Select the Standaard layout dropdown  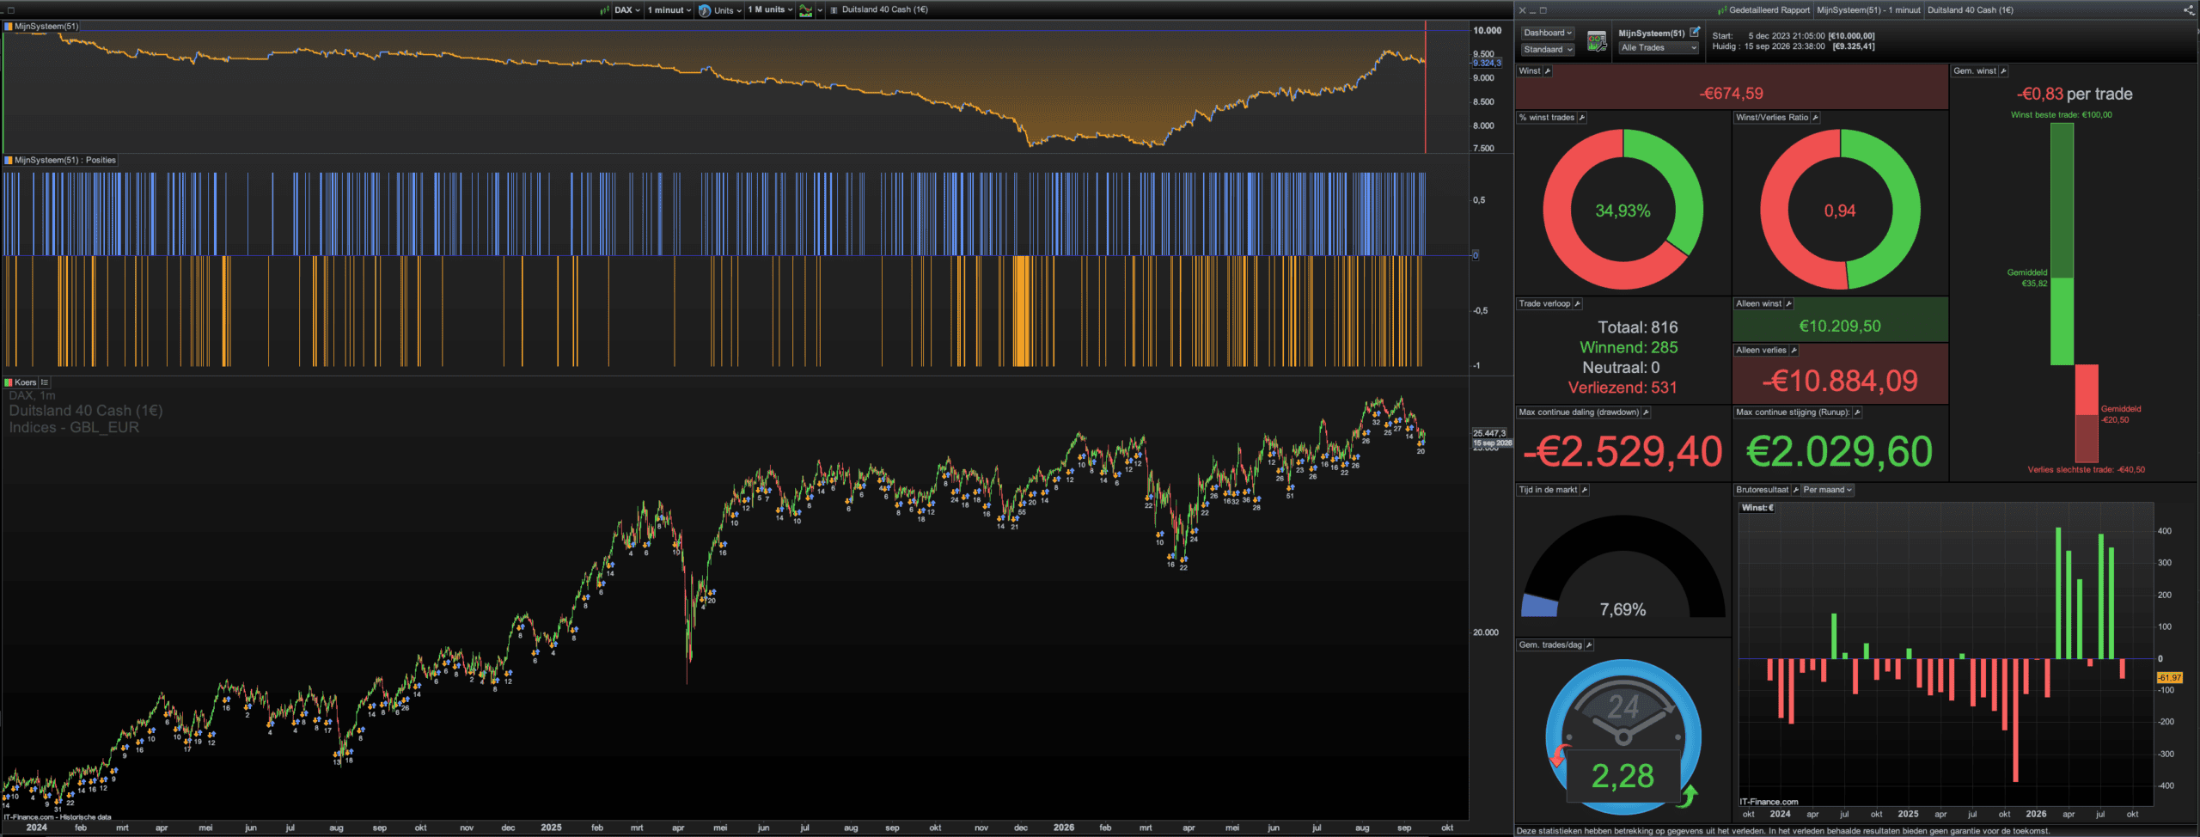(x=1548, y=49)
